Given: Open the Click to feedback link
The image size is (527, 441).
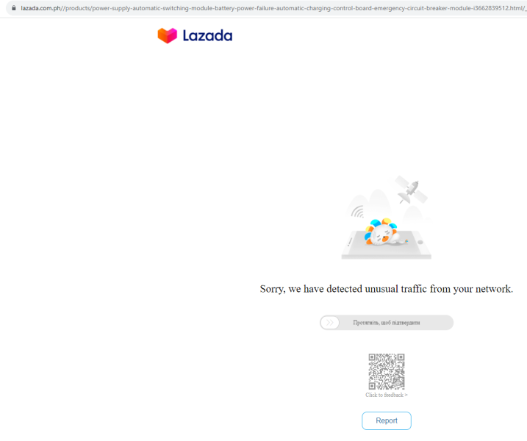Looking at the screenshot, I should coord(387,395).
